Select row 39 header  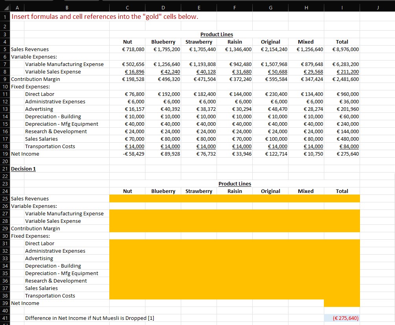pyautogui.click(x=5, y=303)
